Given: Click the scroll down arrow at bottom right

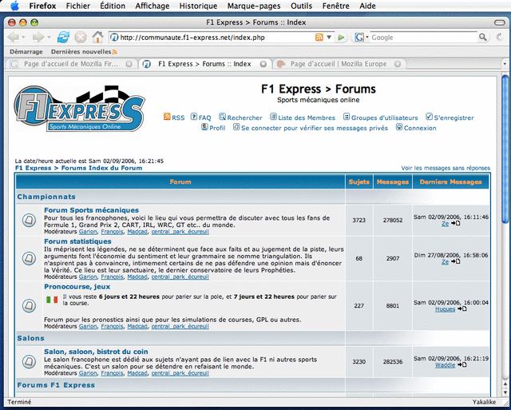Looking at the screenshot, I should 505,392.
